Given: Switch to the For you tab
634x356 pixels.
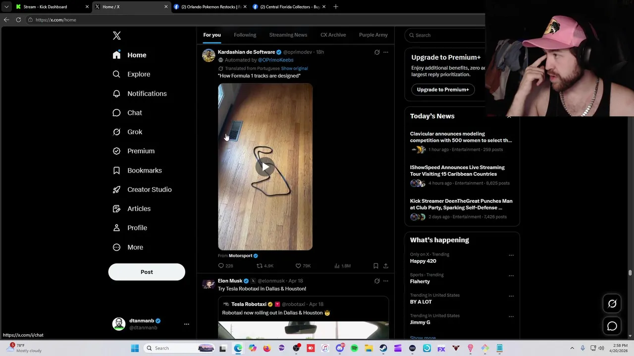Looking at the screenshot, I should [212, 35].
